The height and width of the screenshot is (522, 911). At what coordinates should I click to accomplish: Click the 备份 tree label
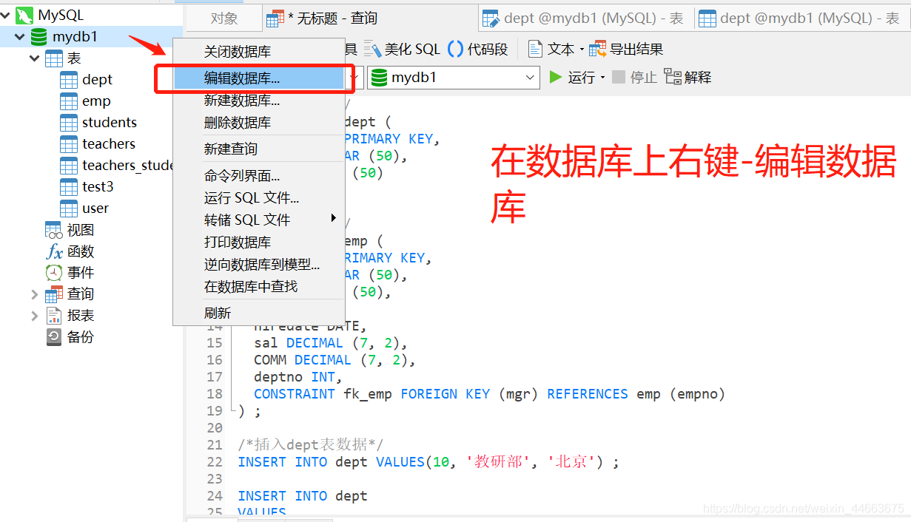click(x=81, y=337)
